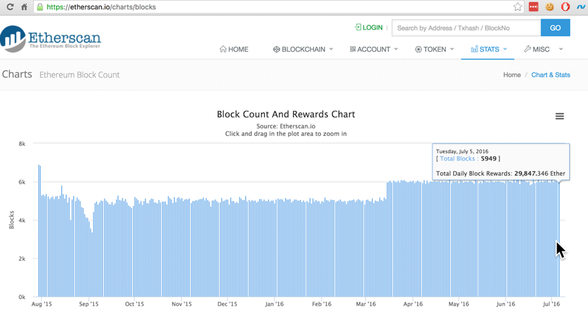Image resolution: width=588 pixels, height=323 pixels.
Task: Bookmark this page with the star icon
Action: point(518,7)
